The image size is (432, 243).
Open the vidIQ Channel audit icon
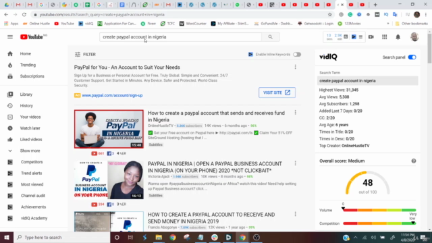pos(10,196)
